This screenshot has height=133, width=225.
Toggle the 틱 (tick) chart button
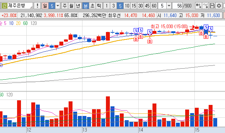pyautogui.click(x=99, y=6)
